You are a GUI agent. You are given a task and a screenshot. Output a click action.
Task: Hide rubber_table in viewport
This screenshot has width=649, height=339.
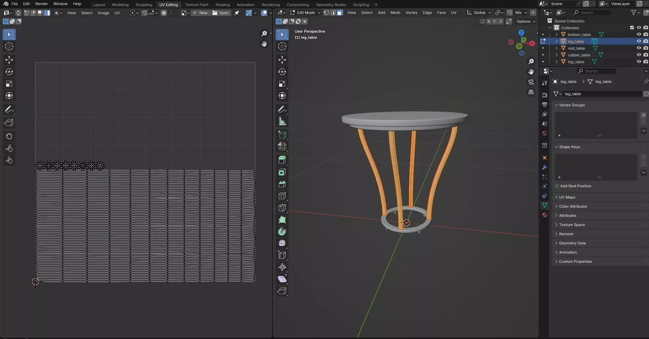point(639,55)
